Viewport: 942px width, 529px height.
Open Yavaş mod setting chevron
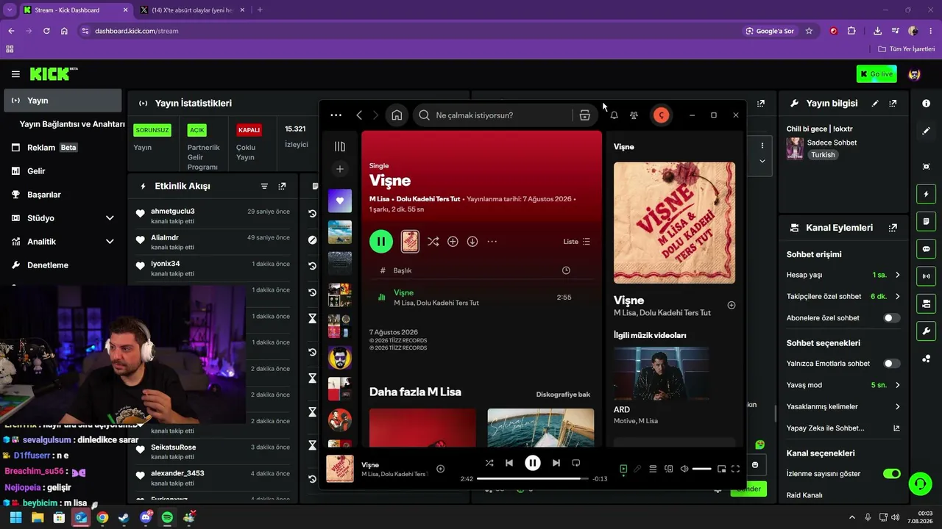click(897, 385)
